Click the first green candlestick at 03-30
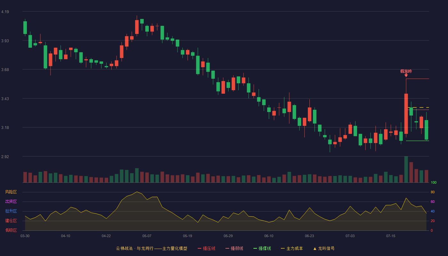 [25, 28]
